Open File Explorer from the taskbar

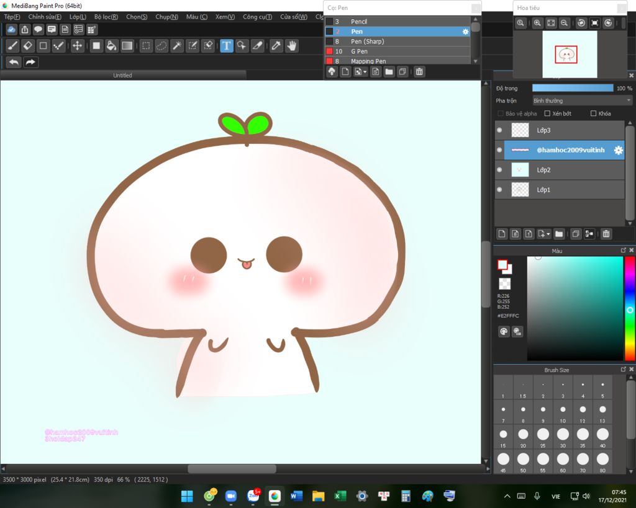(319, 496)
